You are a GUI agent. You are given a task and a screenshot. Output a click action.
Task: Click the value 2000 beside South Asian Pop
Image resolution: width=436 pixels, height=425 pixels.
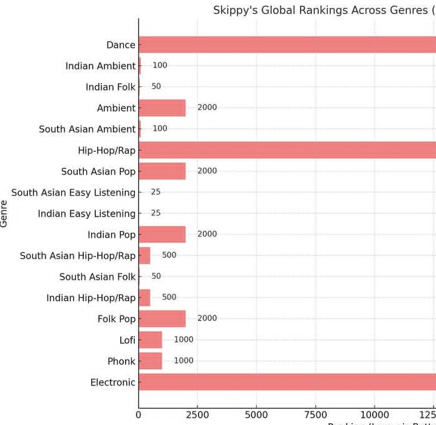click(207, 171)
